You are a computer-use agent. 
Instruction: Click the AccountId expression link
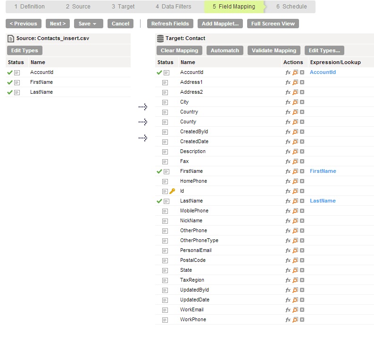pyautogui.click(x=323, y=72)
